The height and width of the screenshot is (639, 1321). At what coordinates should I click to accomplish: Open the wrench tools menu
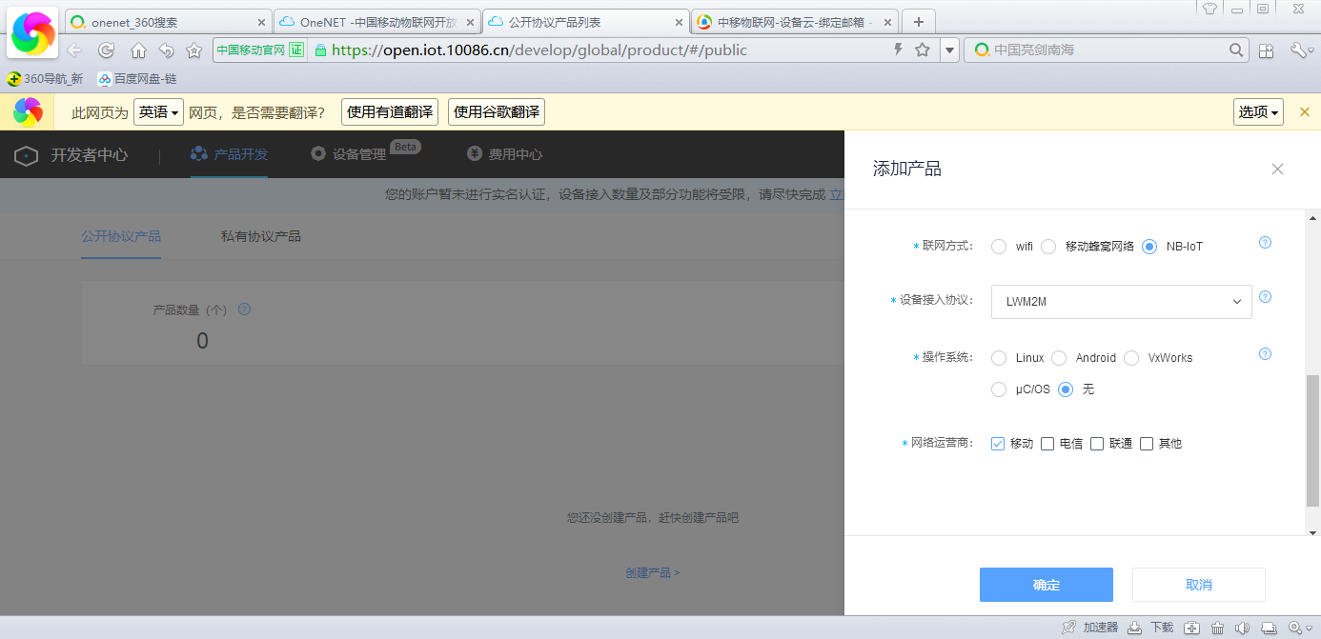pyautogui.click(x=1300, y=50)
